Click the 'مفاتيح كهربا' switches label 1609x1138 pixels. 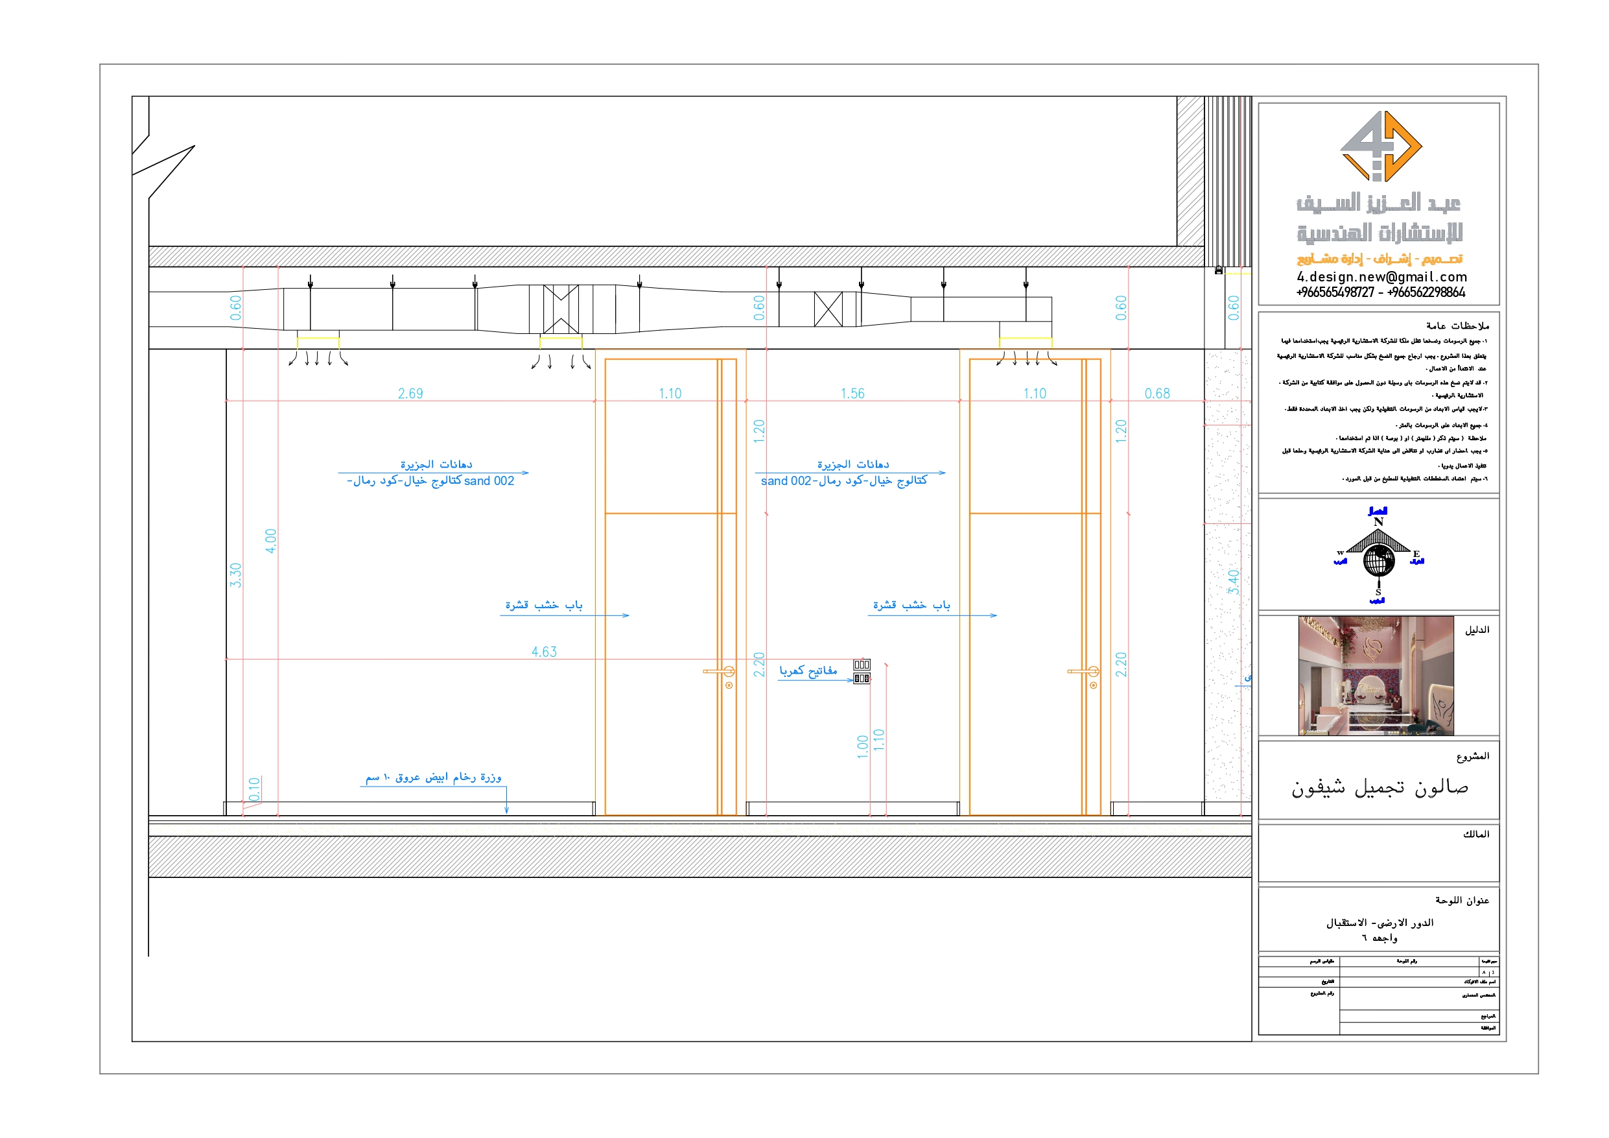[x=808, y=671]
